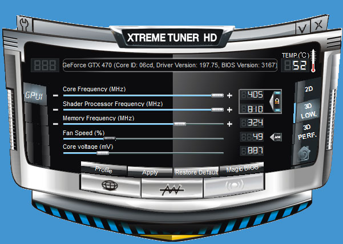
Task: Click the globe website icon button
Action: [110, 186]
